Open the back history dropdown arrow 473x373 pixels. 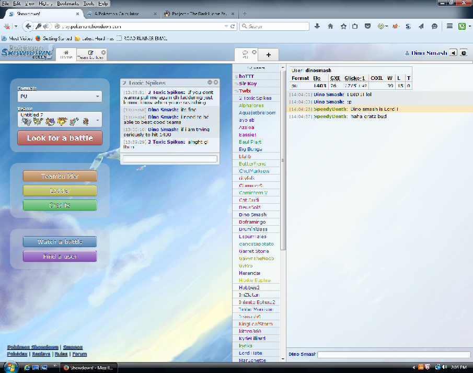pyautogui.click(x=16, y=27)
